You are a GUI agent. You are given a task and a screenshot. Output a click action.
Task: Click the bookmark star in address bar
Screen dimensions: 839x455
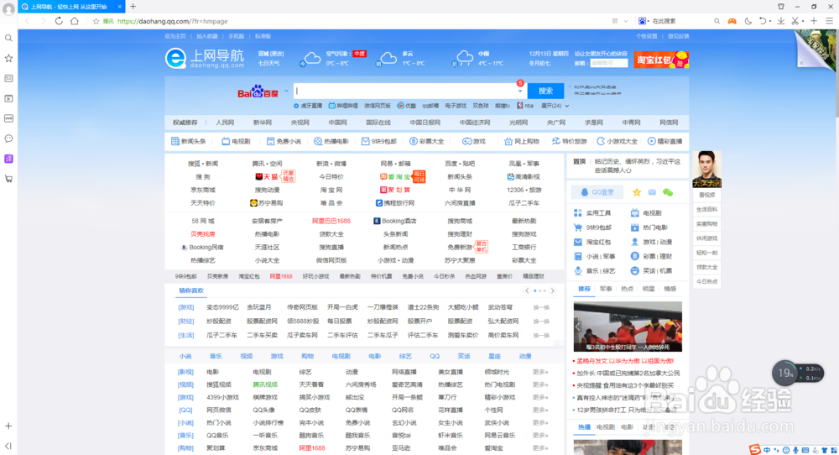pos(96,21)
